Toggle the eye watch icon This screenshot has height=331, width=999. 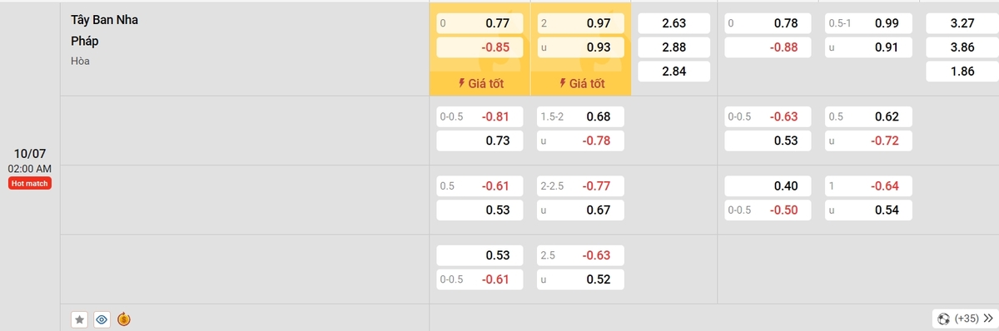click(102, 319)
